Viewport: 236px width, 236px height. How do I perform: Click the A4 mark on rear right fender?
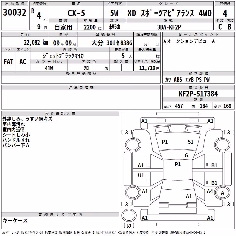point(210,191)
